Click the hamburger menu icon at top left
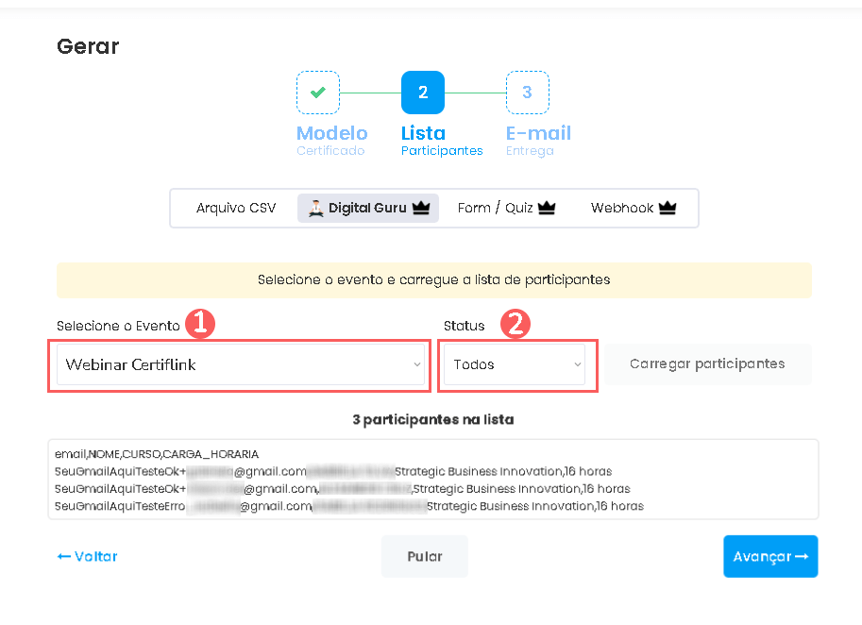Viewport: 862px width, 625px height. (x=21, y=8)
